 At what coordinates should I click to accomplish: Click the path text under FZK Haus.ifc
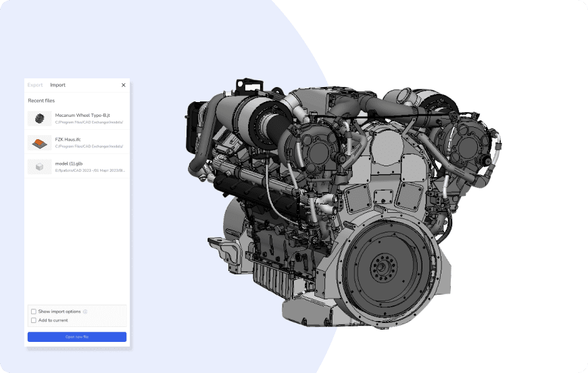tap(89, 147)
